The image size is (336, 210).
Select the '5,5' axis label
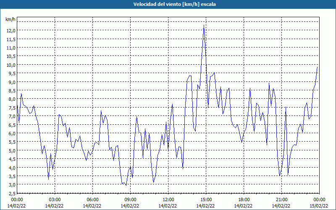click(x=12, y=142)
